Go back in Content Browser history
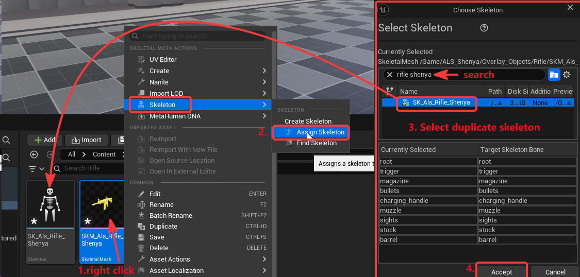The image size is (580, 277). 34,154
